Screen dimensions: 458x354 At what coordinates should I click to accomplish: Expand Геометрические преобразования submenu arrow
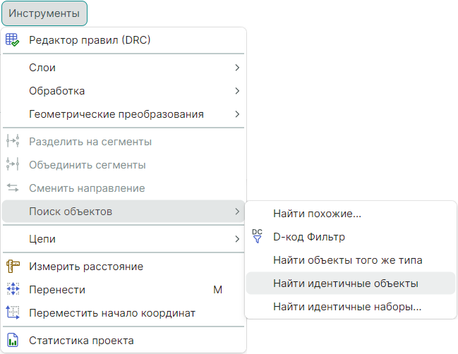237,114
